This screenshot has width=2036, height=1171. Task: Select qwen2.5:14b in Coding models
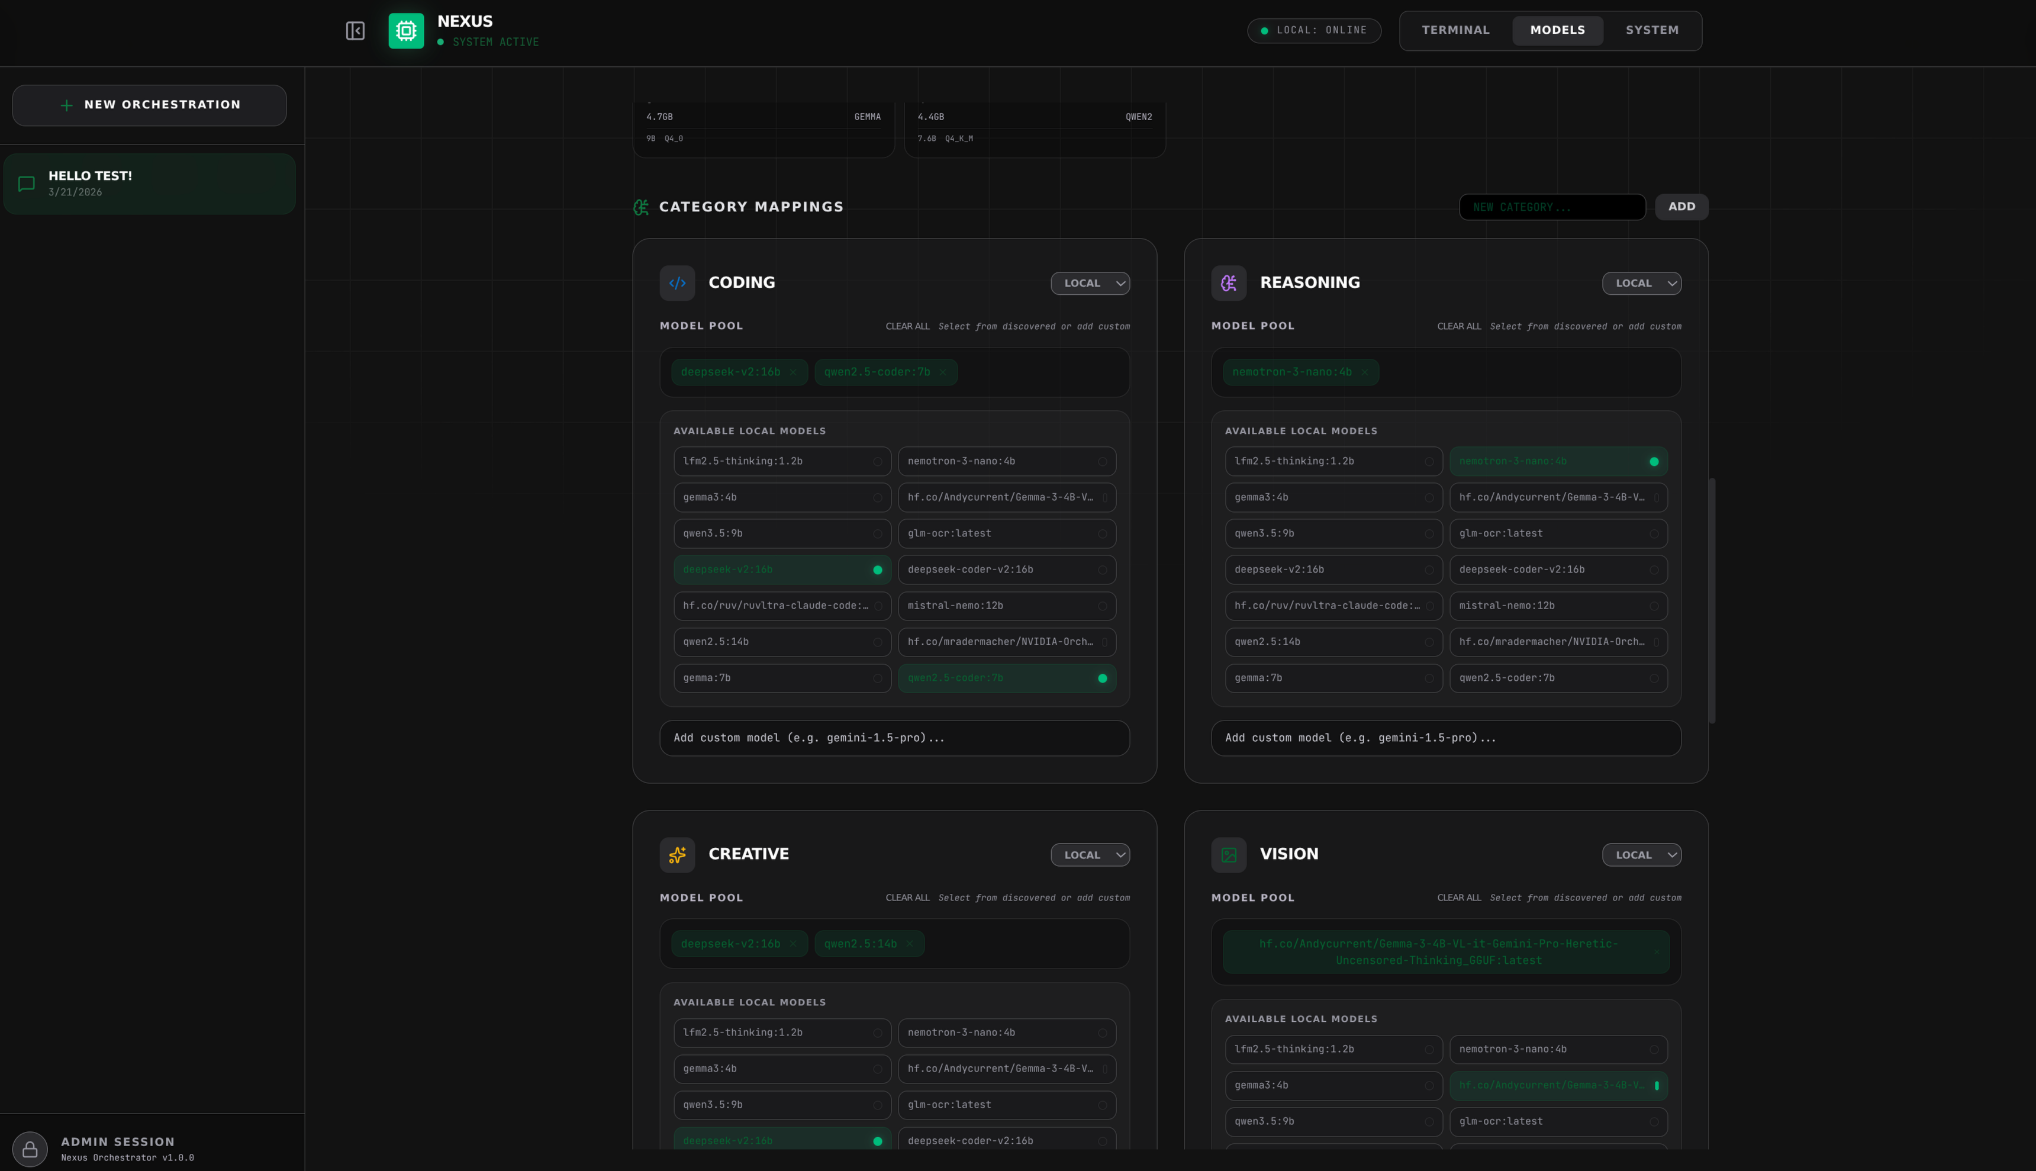tap(782, 642)
